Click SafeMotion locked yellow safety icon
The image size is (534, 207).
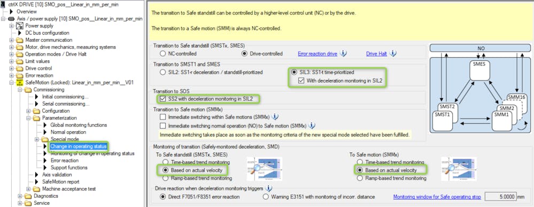tap(19, 83)
